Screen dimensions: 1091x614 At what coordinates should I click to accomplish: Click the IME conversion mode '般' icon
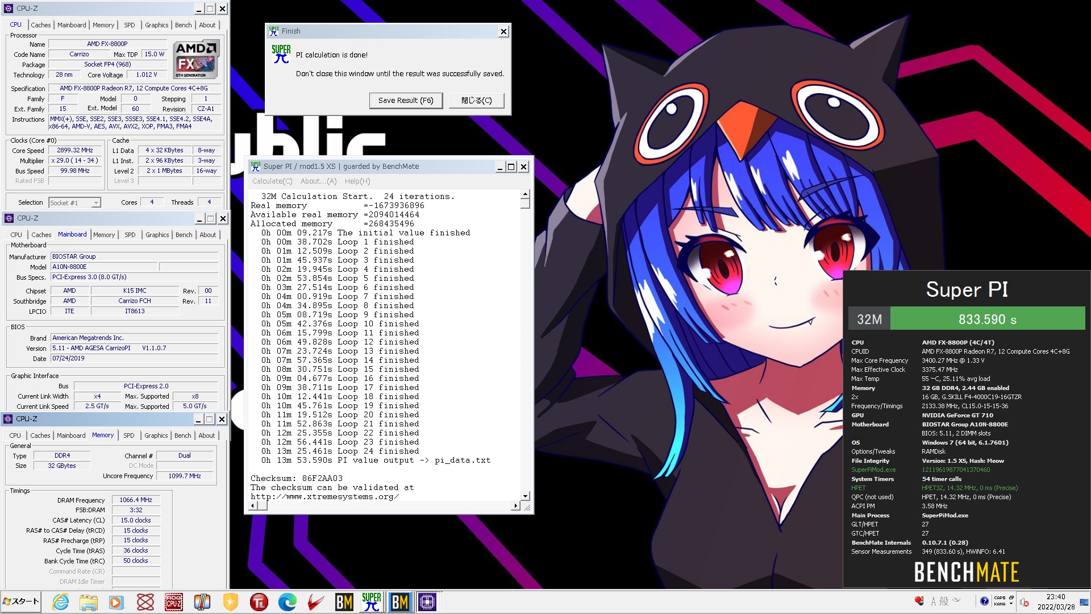[x=944, y=601]
